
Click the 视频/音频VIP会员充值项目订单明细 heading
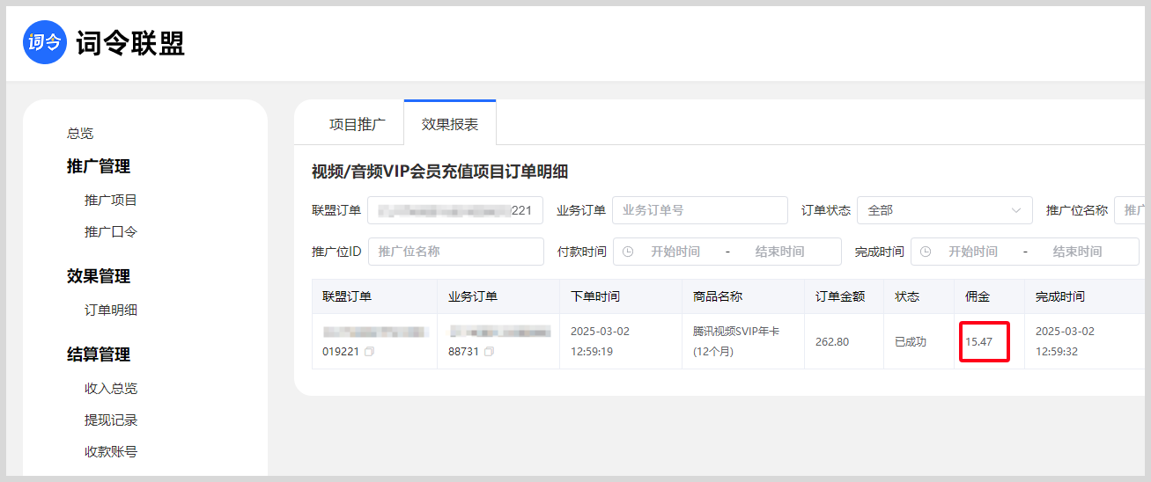point(440,172)
